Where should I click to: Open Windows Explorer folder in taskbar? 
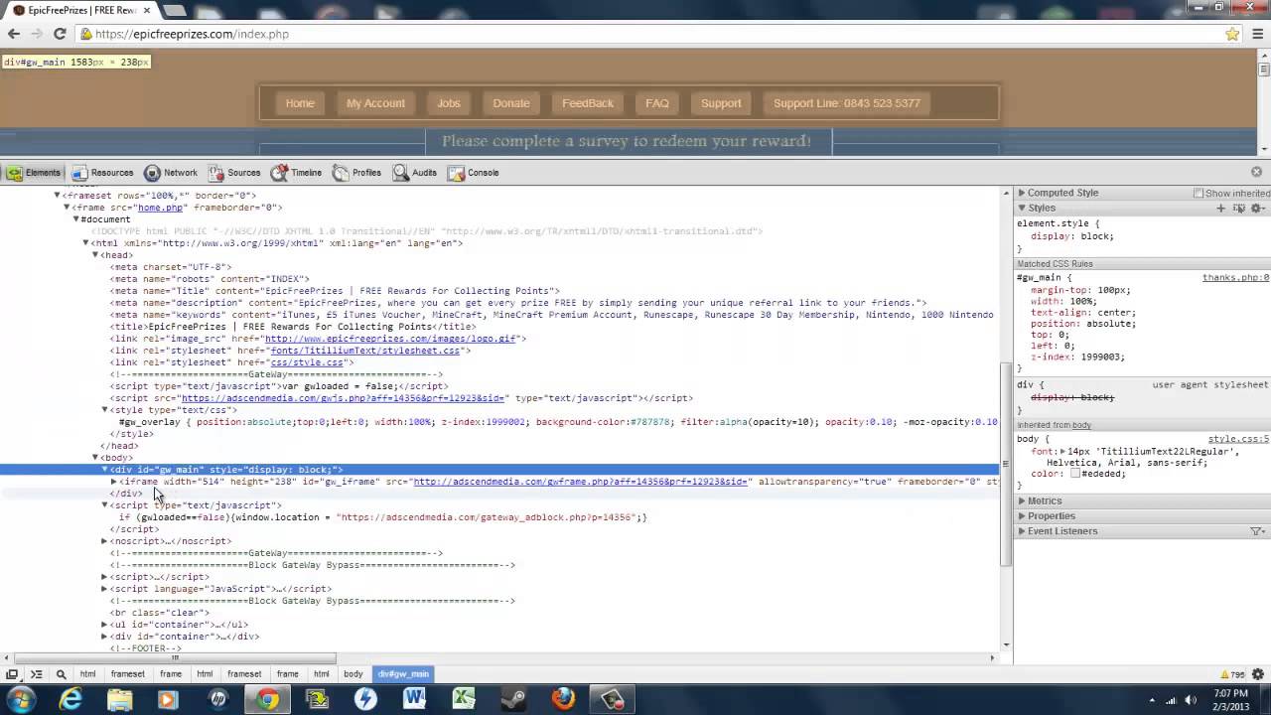[x=119, y=699]
